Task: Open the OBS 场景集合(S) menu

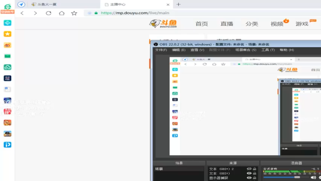Action: tap(246, 50)
